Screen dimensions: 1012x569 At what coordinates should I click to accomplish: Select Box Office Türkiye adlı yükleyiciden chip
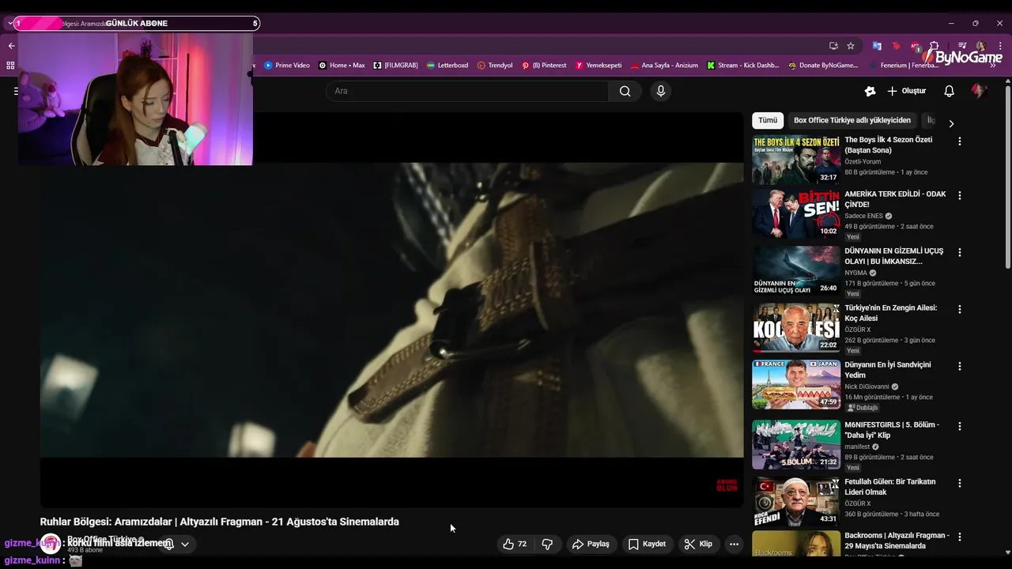(852, 120)
